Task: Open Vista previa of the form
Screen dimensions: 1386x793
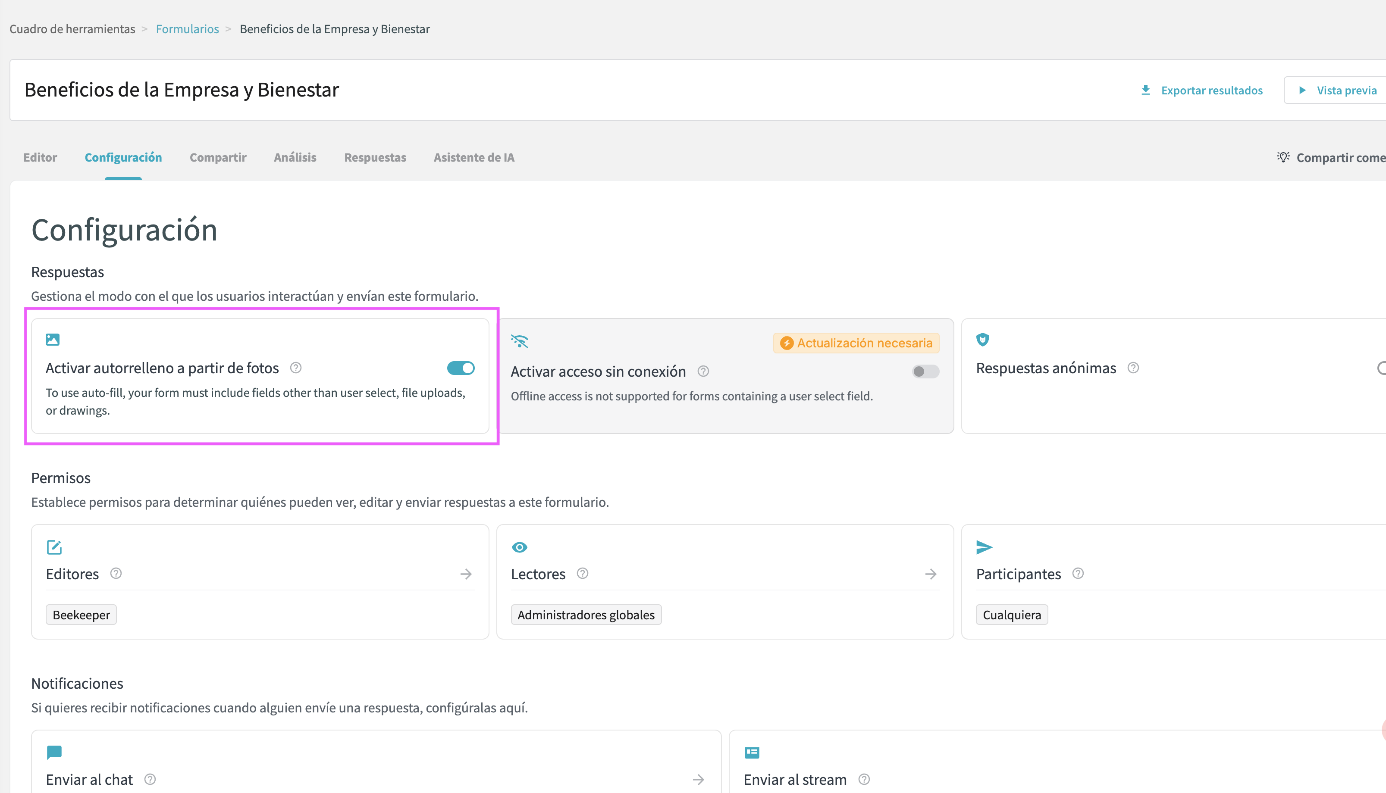Action: [1335, 91]
